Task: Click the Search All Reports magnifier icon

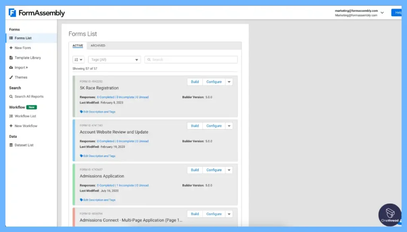Action: click(11, 97)
